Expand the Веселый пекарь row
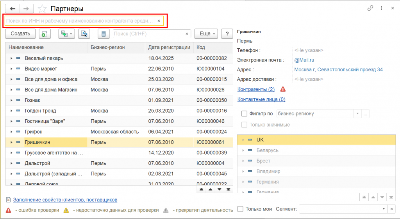The height and width of the screenshot is (219, 400). (x=11, y=58)
